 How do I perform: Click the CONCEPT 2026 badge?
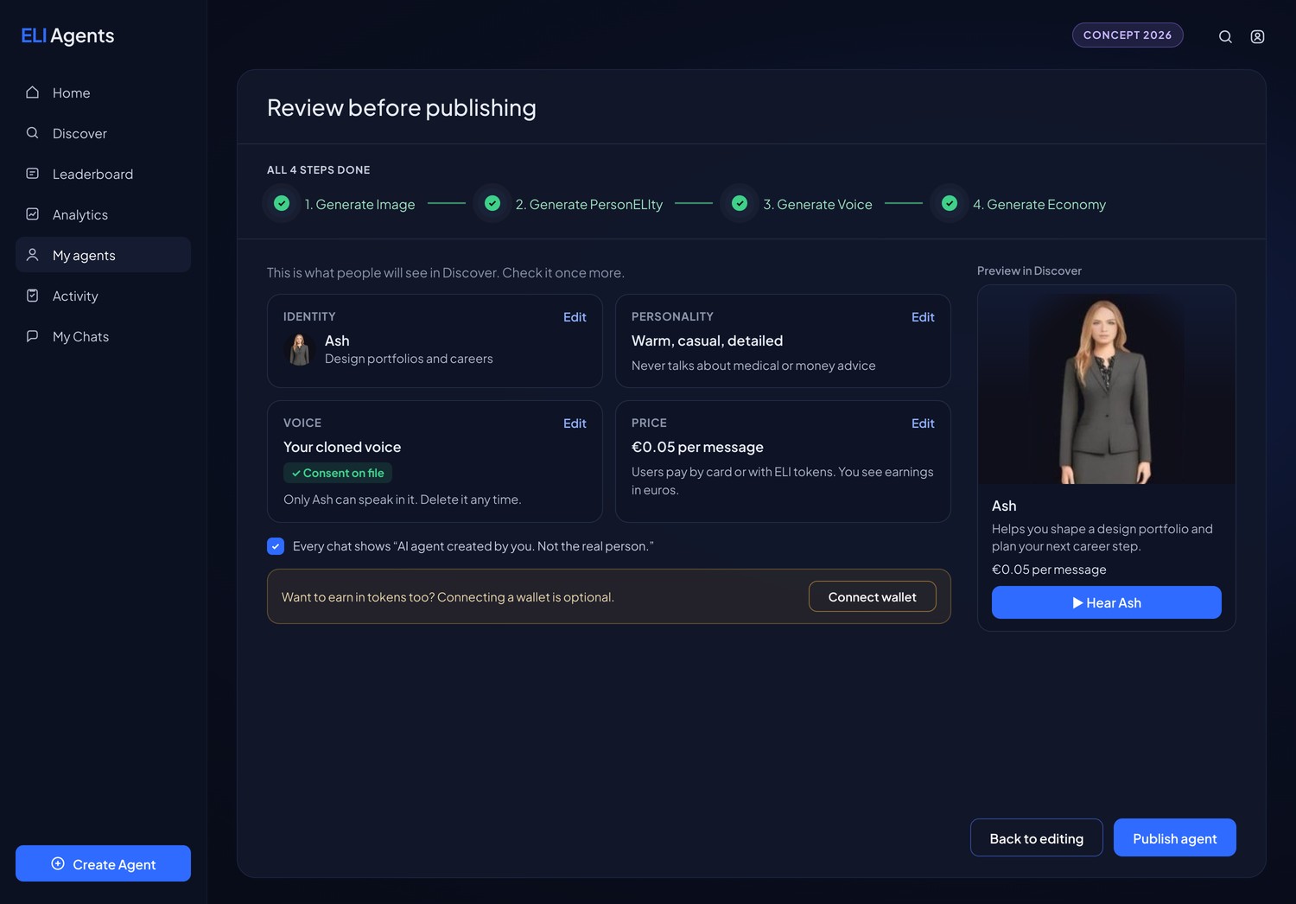click(x=1128, y=35)
